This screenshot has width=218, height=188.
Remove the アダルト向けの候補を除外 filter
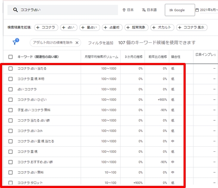[77, 43]
